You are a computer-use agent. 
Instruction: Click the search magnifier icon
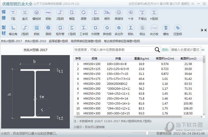pos(157,50)
